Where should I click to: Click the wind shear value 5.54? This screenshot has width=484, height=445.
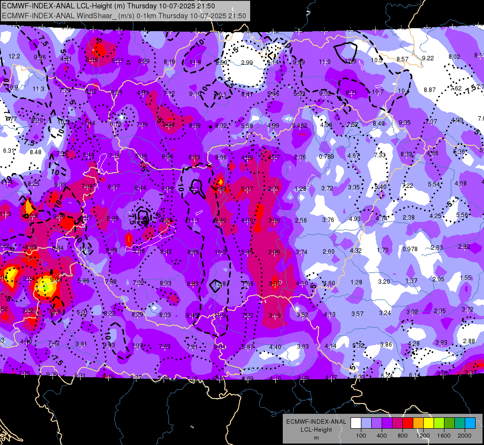tap(434, 184)
